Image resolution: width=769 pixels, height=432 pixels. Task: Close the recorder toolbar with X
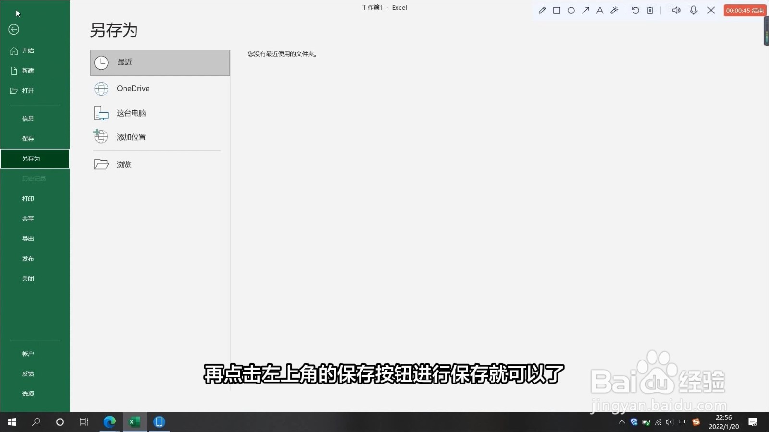[x=711, y=11]
